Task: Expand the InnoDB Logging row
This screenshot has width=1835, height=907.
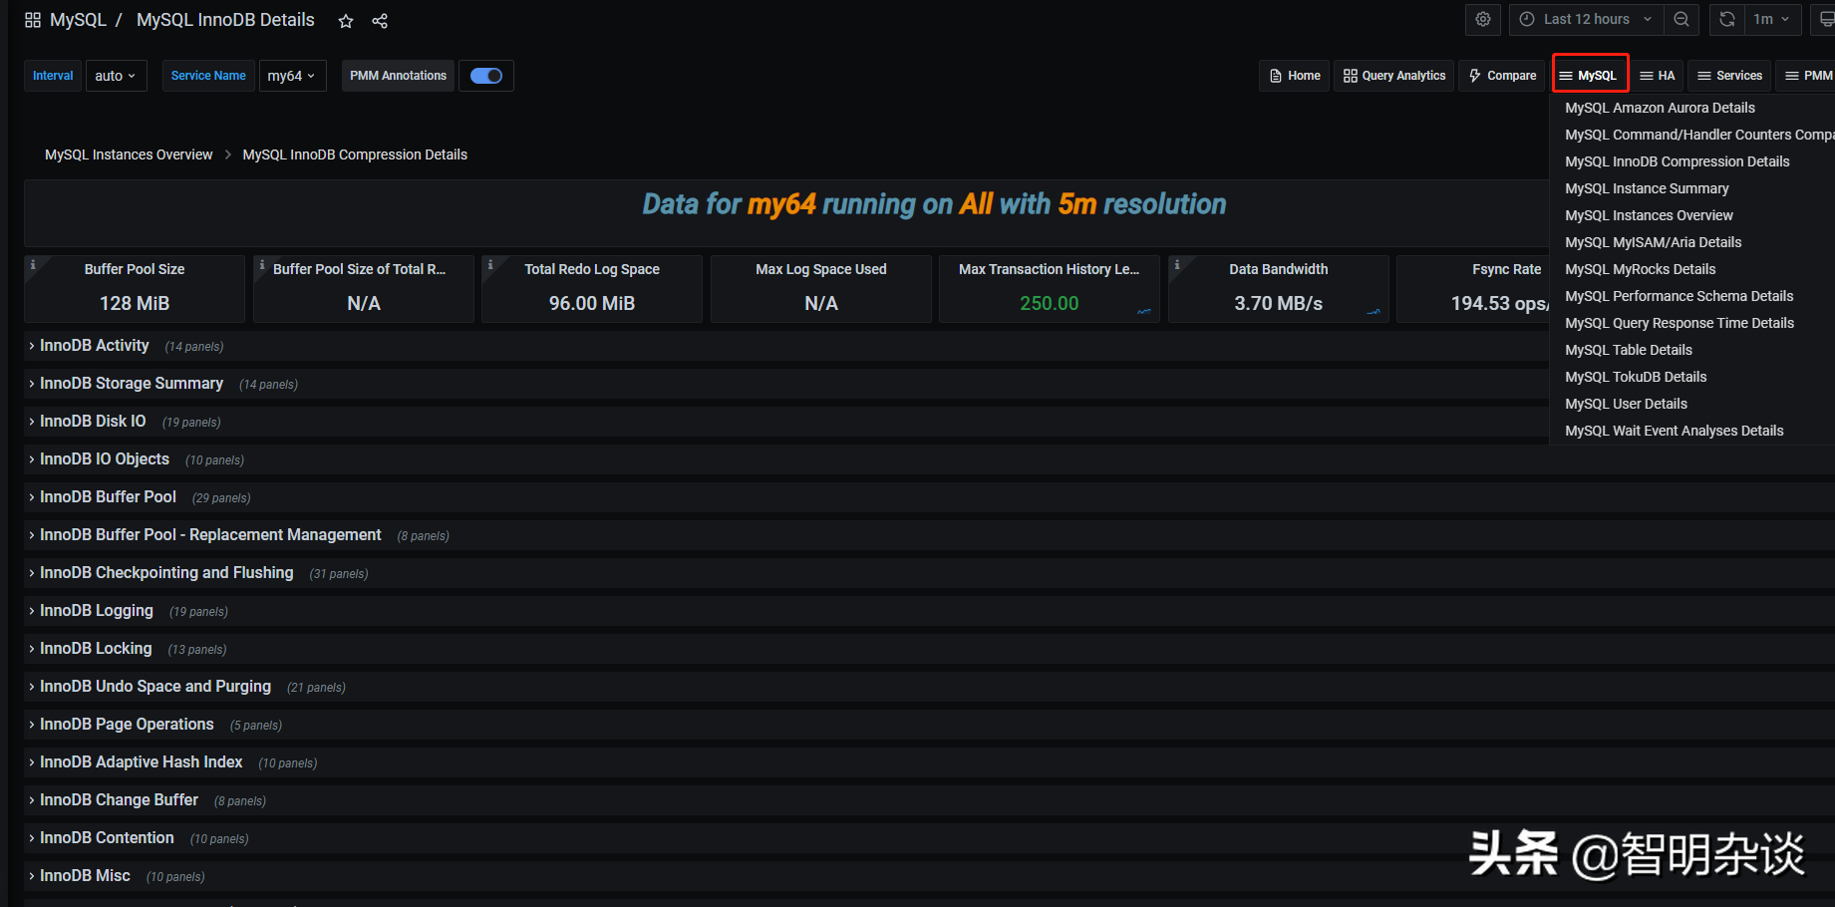Action: (x=97, y=611)
